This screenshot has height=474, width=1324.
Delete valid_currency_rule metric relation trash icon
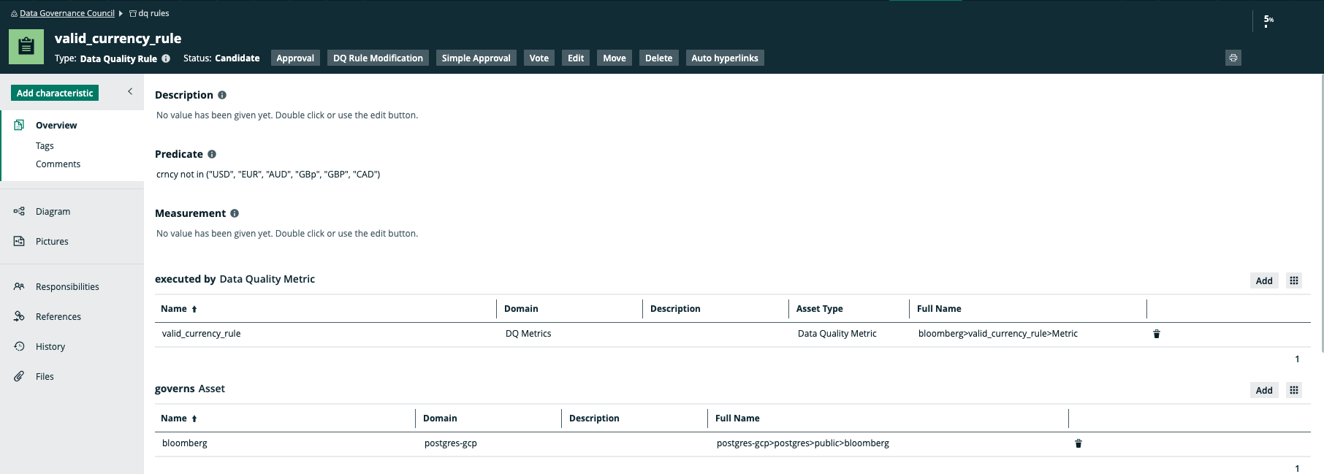(1157, 334)
